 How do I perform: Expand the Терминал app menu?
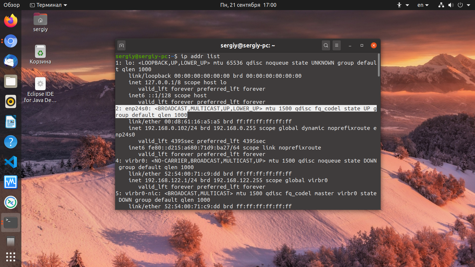[49, 5]
